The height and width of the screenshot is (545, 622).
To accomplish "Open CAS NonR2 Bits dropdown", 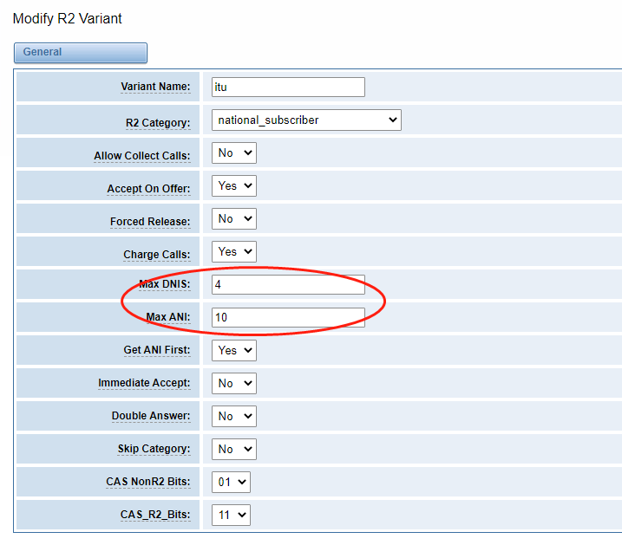I will [x=231, y=482].
